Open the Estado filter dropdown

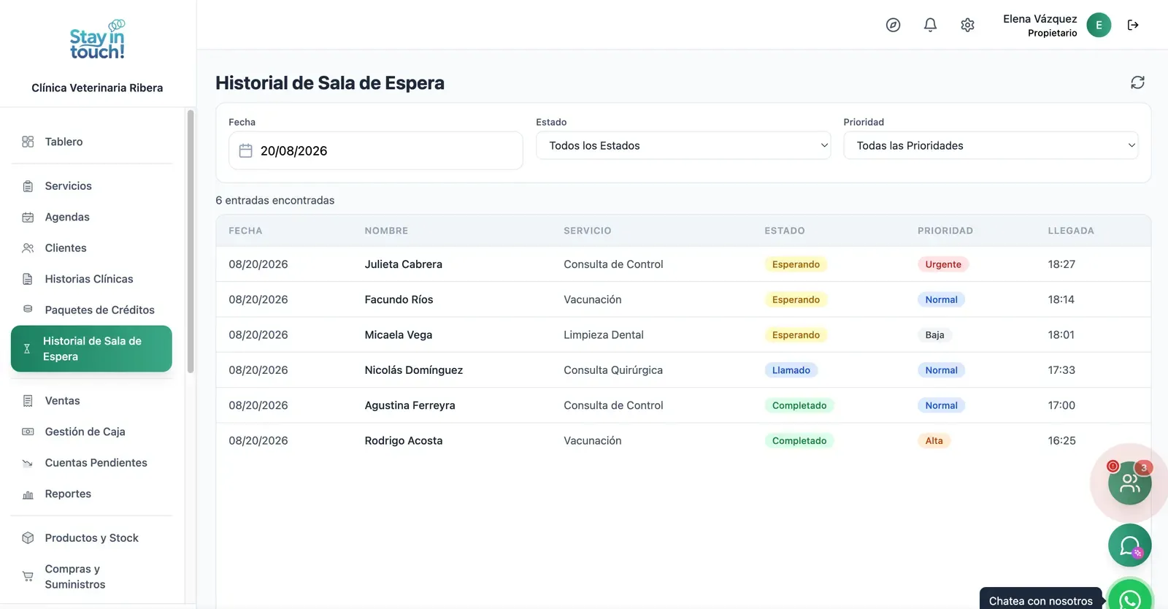click(x=683, y=146)
